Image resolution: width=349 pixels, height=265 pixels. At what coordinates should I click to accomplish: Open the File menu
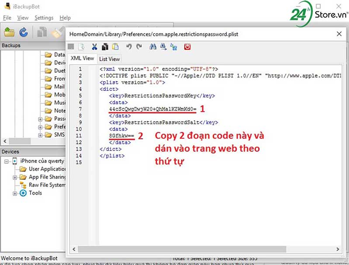coord(7,18)
